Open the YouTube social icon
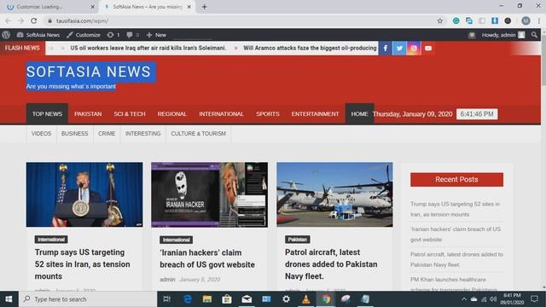The image size is (546, 307). 428,48
